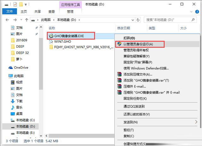Choose 添加到压缩文件(A)... menu entry
The height and width of the screenshot is (146, 202).
138,74
